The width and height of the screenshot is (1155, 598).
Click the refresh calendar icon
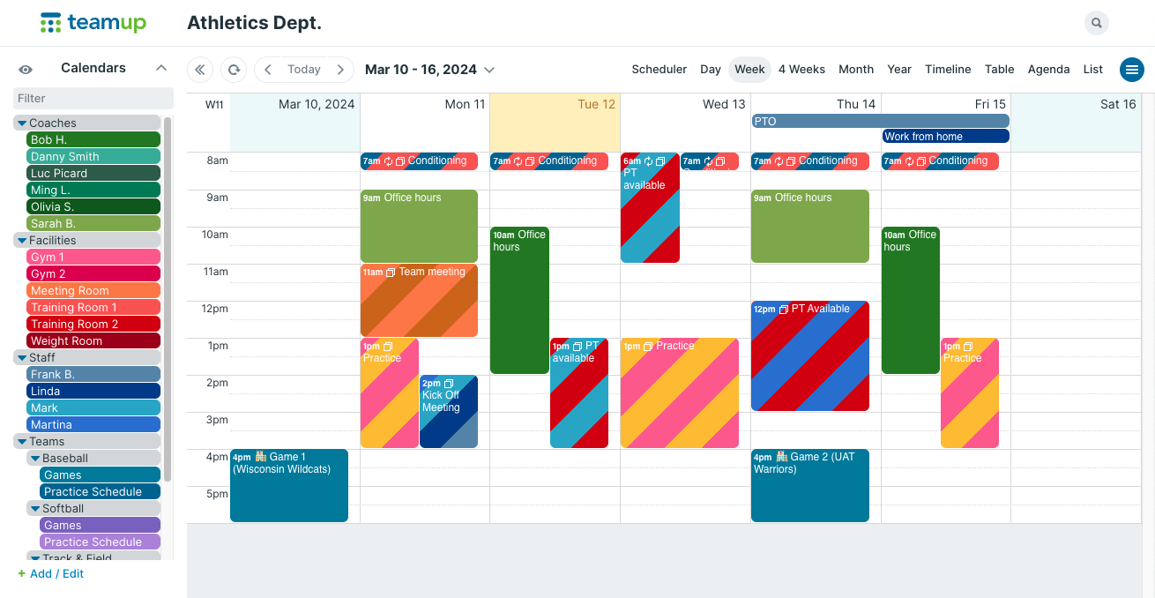pyautogui.click(x=234, y=70)
